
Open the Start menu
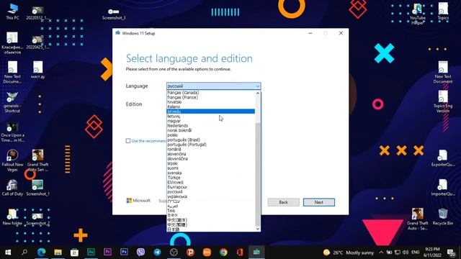click(8, 252)
